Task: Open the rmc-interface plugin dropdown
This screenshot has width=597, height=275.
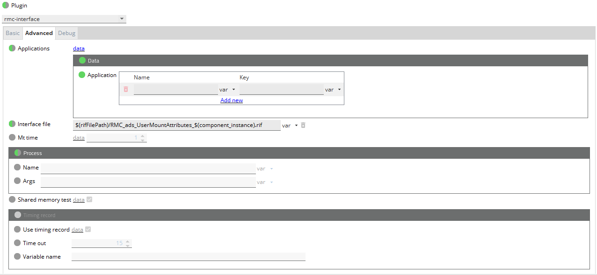Action: point(64,19)
